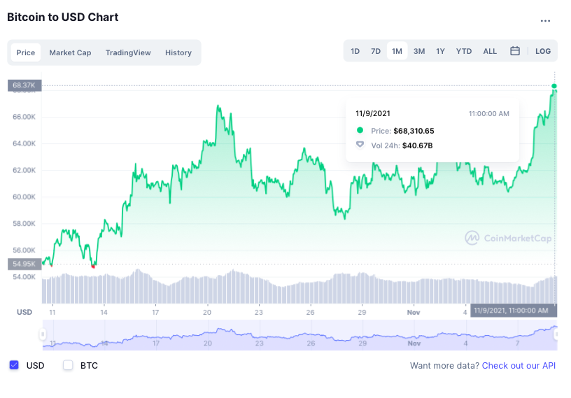The width and height of the screenshot is (571, 398).
Task: Open the three-dots more options menu
Action: tap(545, 21)
